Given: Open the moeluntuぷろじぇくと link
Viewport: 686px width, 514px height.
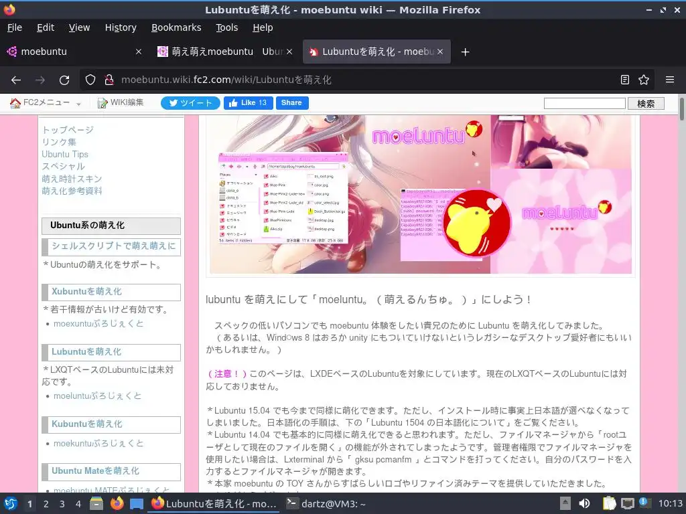Looking at the screenshot, I should [98, 396].
